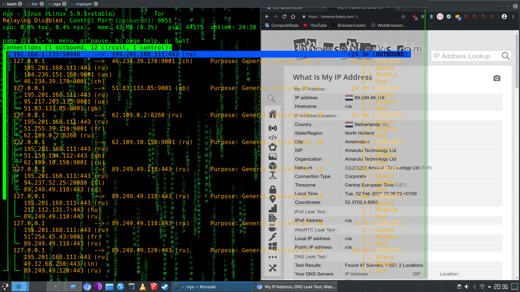The height and width of the screenshot is (292, 520).
Task: Open Tor Browser from the taskbar
Action: click(98, 287)
